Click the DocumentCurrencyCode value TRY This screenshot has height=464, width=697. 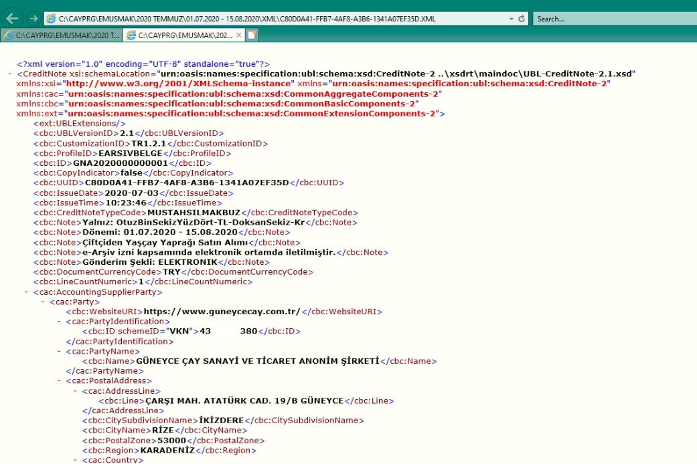[171, 271]
